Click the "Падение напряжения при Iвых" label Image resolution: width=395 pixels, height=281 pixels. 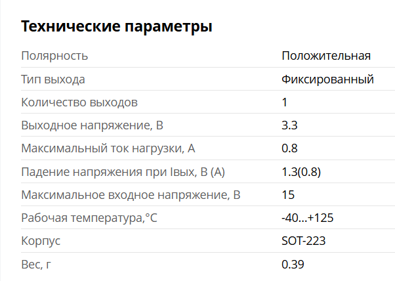point(123,172)
